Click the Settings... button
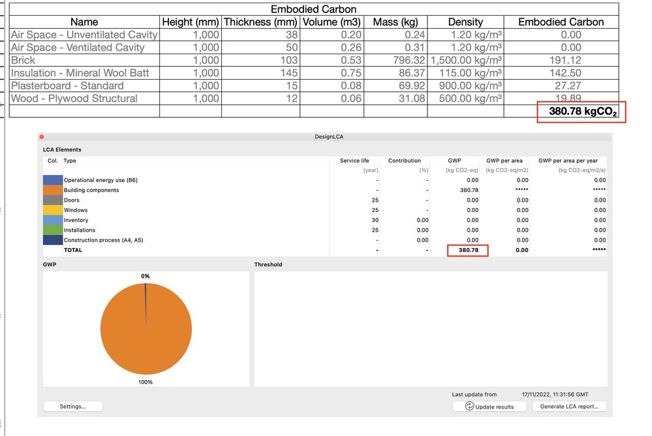The image size is (652, 436). pyautogui.click(x=72, y=407)
